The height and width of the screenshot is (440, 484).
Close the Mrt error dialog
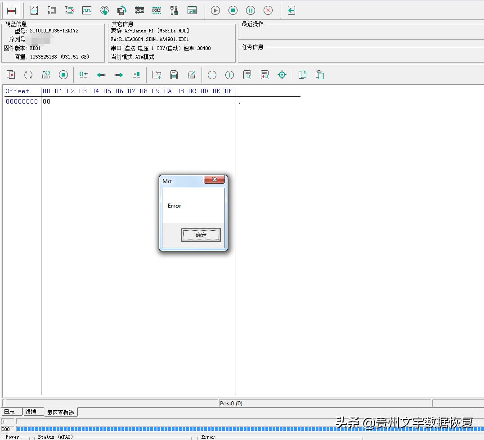click(215, 180)
